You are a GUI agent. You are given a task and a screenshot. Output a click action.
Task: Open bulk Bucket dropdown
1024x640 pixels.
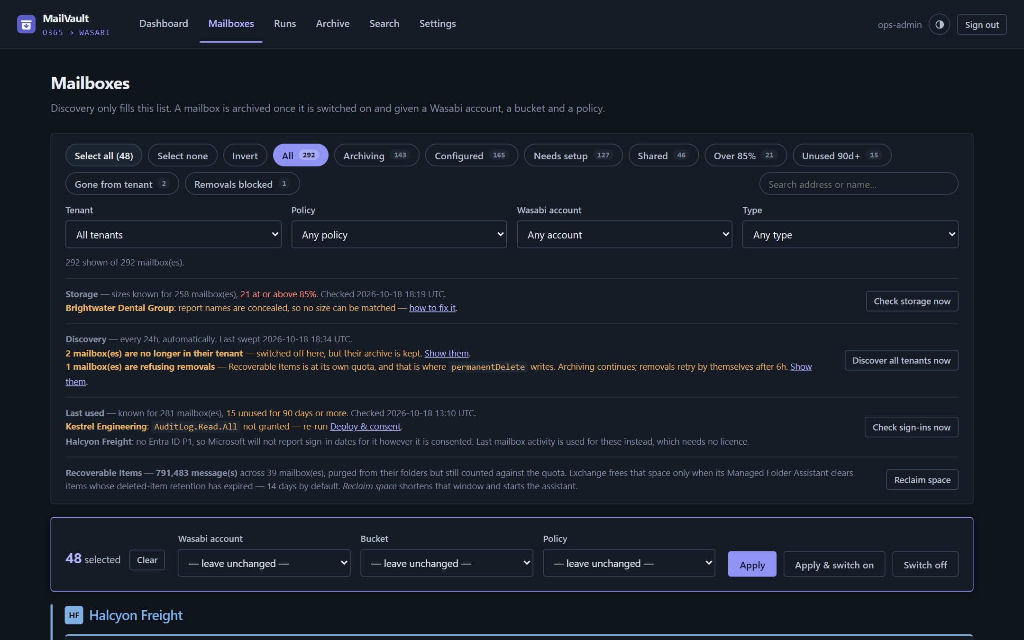pos(447,563)
